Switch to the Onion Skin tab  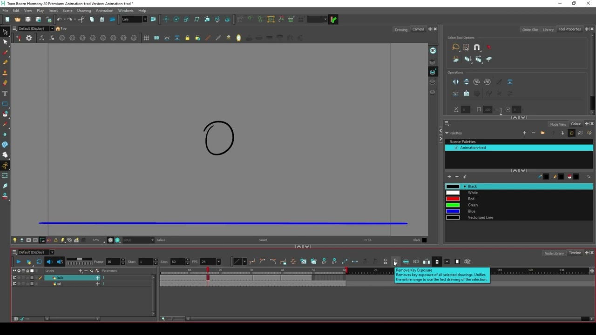click(530, 29)
